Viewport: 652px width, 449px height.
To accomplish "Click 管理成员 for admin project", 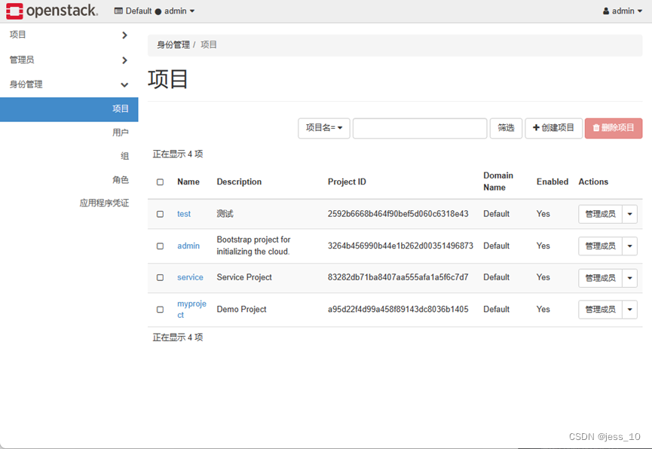I will [600, 246].
